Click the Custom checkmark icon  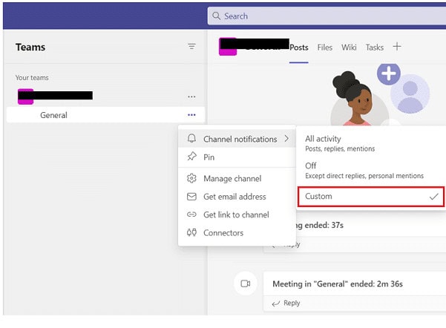coord(434,197)
